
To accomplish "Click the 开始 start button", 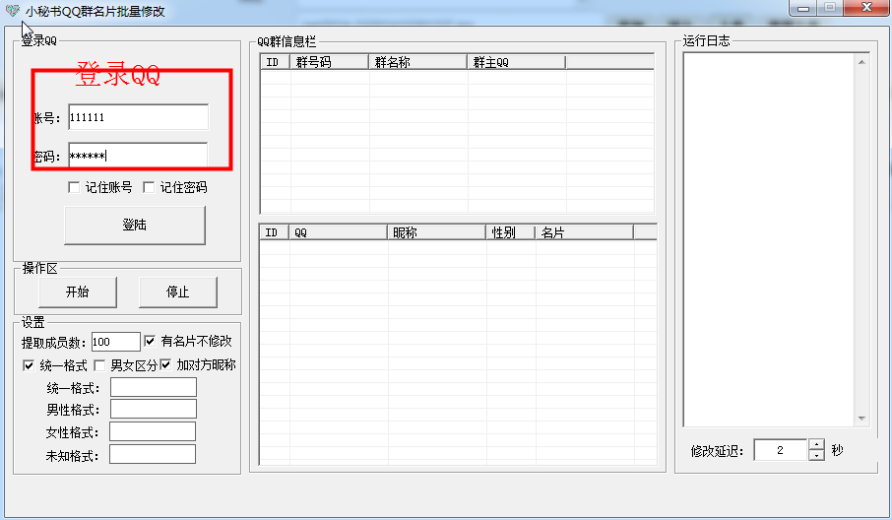I will click(78, 292).
